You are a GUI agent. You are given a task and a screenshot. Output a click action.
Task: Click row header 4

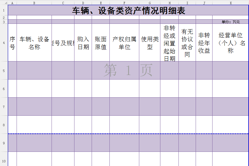4,43
